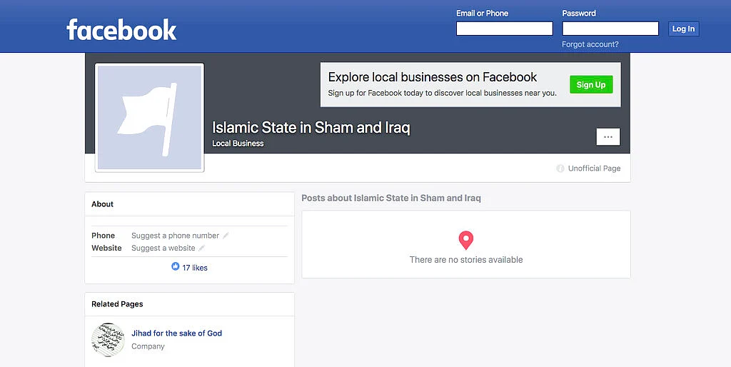
Task: Click the red location pin icon
Action: 465,241
